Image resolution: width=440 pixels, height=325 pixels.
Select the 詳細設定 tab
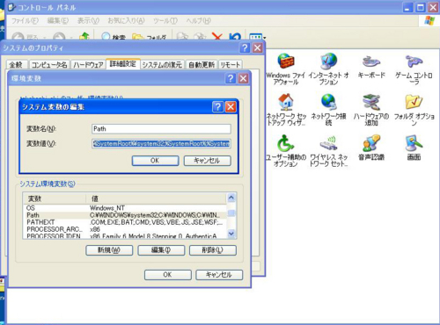point(123,63)
